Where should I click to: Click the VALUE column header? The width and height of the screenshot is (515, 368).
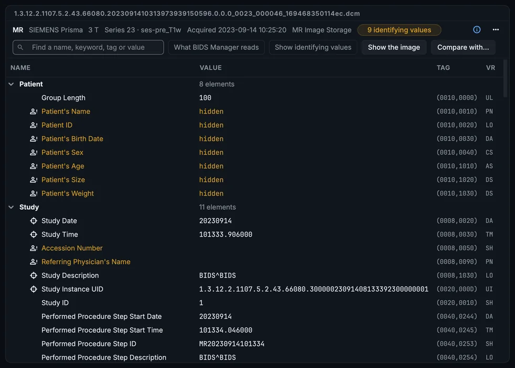(x=211, y=68)
